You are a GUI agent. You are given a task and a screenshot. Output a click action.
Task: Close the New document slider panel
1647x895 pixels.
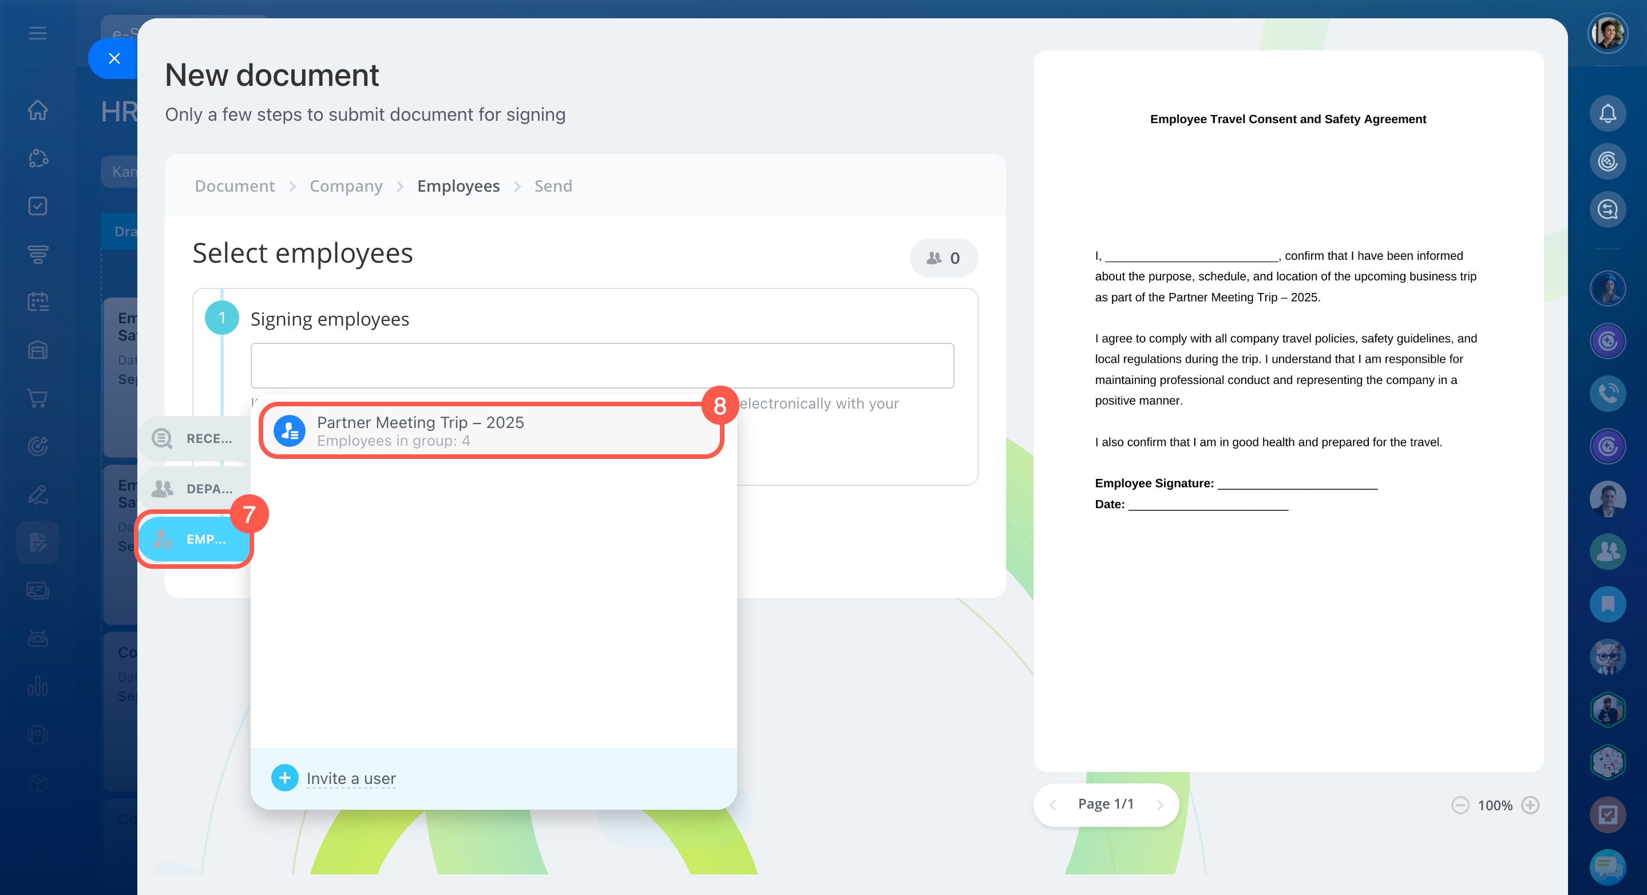[114, 58]
